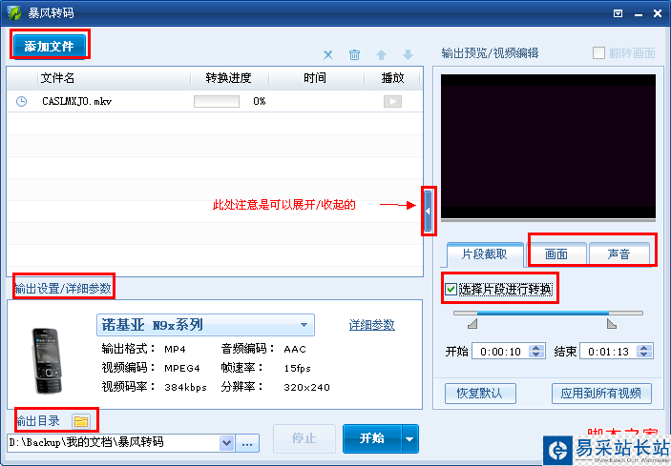Viewport: 671px width, 466px height.
Task: Open the dropdown arrow beside 开始 button
Action: [409, 438]
